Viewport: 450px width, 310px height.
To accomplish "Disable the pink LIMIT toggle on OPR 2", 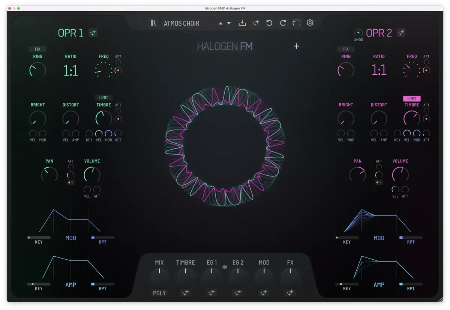I will pos(412,99).
